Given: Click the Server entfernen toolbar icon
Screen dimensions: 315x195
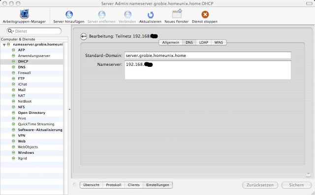Looking at the screenshot, I should (102, 14).
